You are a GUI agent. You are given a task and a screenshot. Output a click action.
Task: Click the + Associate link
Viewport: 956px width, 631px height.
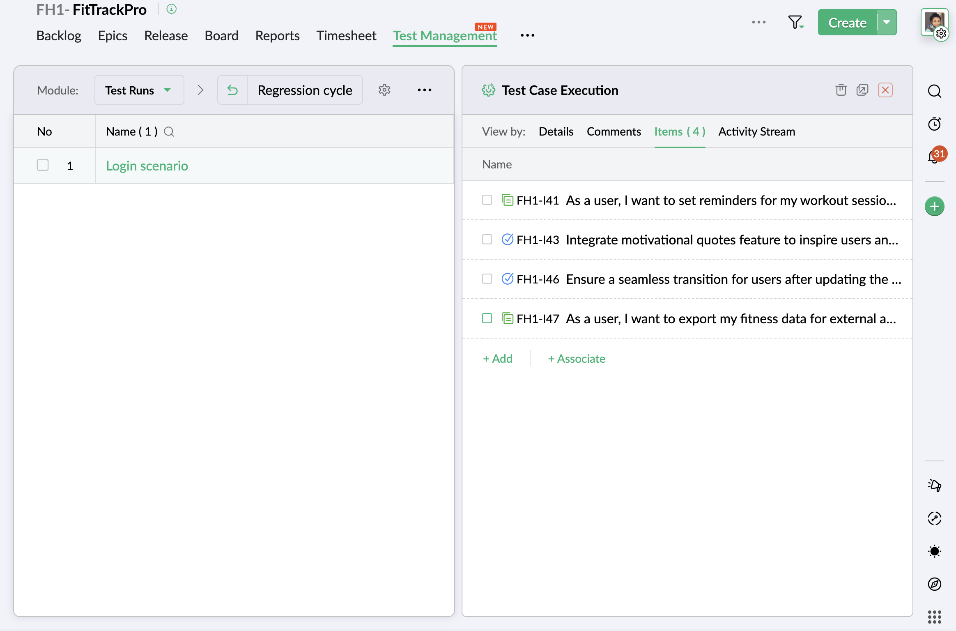coord(577,359)
